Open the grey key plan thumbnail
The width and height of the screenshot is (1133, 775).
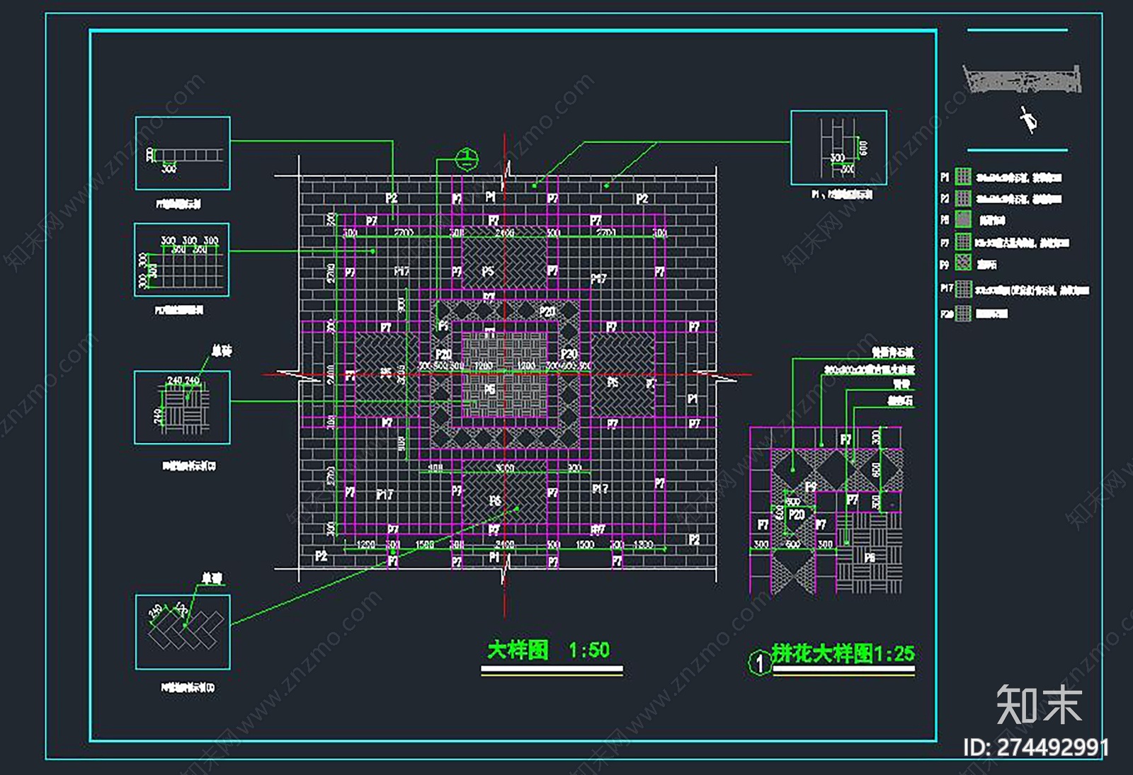[1023, 79]
